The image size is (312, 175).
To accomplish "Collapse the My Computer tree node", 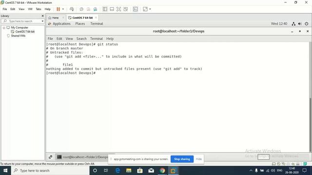I will coord(4,28).
